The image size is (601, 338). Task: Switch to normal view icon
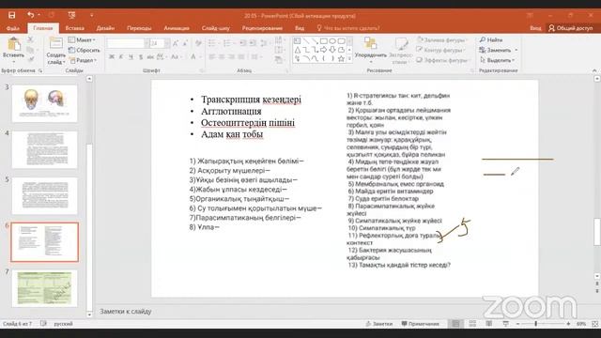pos(455,324)
